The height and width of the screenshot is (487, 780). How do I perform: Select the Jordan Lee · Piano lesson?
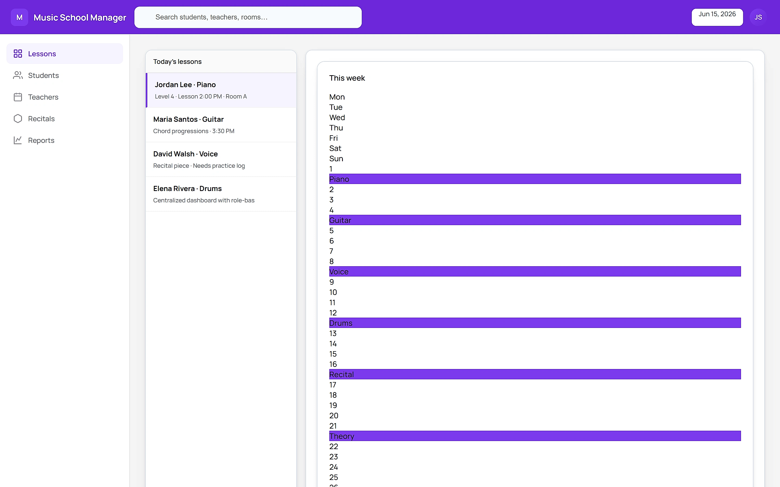tap(221, 90)
